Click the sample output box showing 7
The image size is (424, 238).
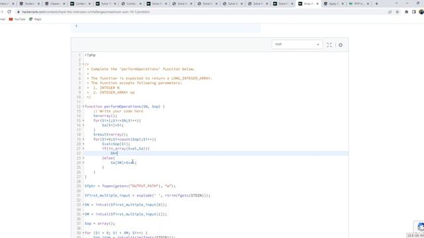166,27
